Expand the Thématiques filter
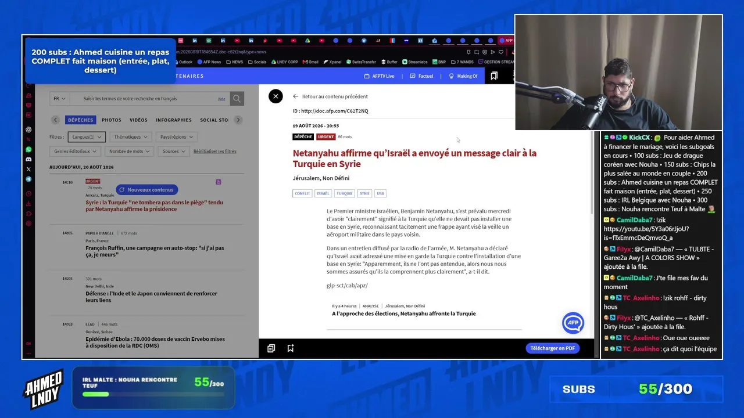This screenshot has width=744, height=418. [131, 137]
